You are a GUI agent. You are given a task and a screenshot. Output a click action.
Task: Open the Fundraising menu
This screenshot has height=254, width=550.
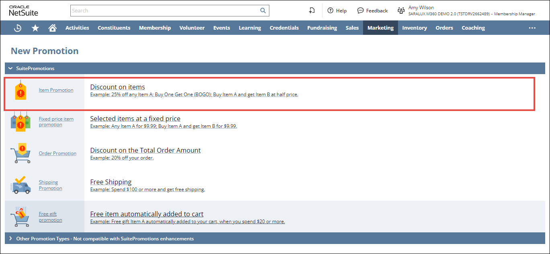click(x=322, y=28)
